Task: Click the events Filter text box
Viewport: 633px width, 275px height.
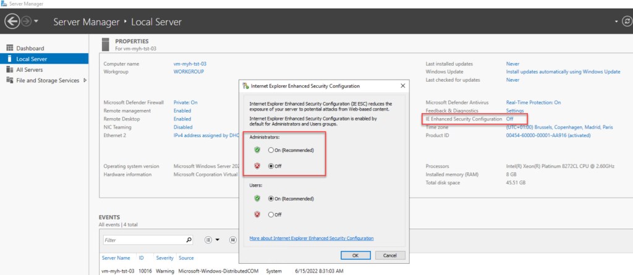Action: (x=142, y=240)
